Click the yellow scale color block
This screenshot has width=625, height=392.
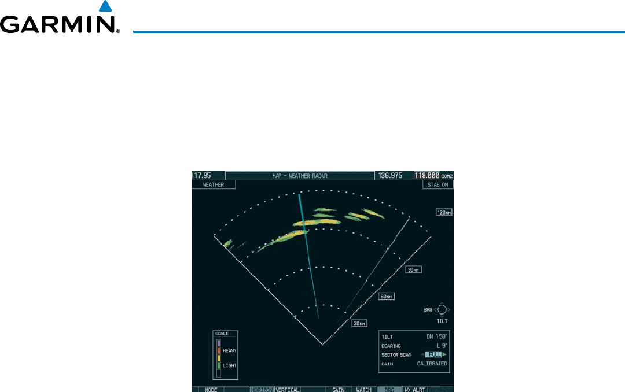coord(218,358)
